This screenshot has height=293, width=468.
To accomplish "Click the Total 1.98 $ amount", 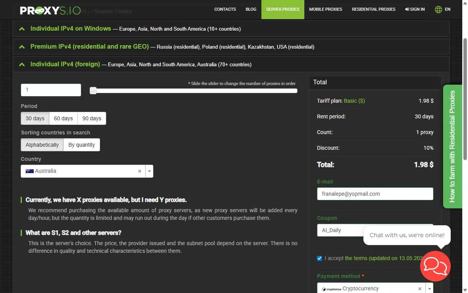I will click(x=424, y=165).
